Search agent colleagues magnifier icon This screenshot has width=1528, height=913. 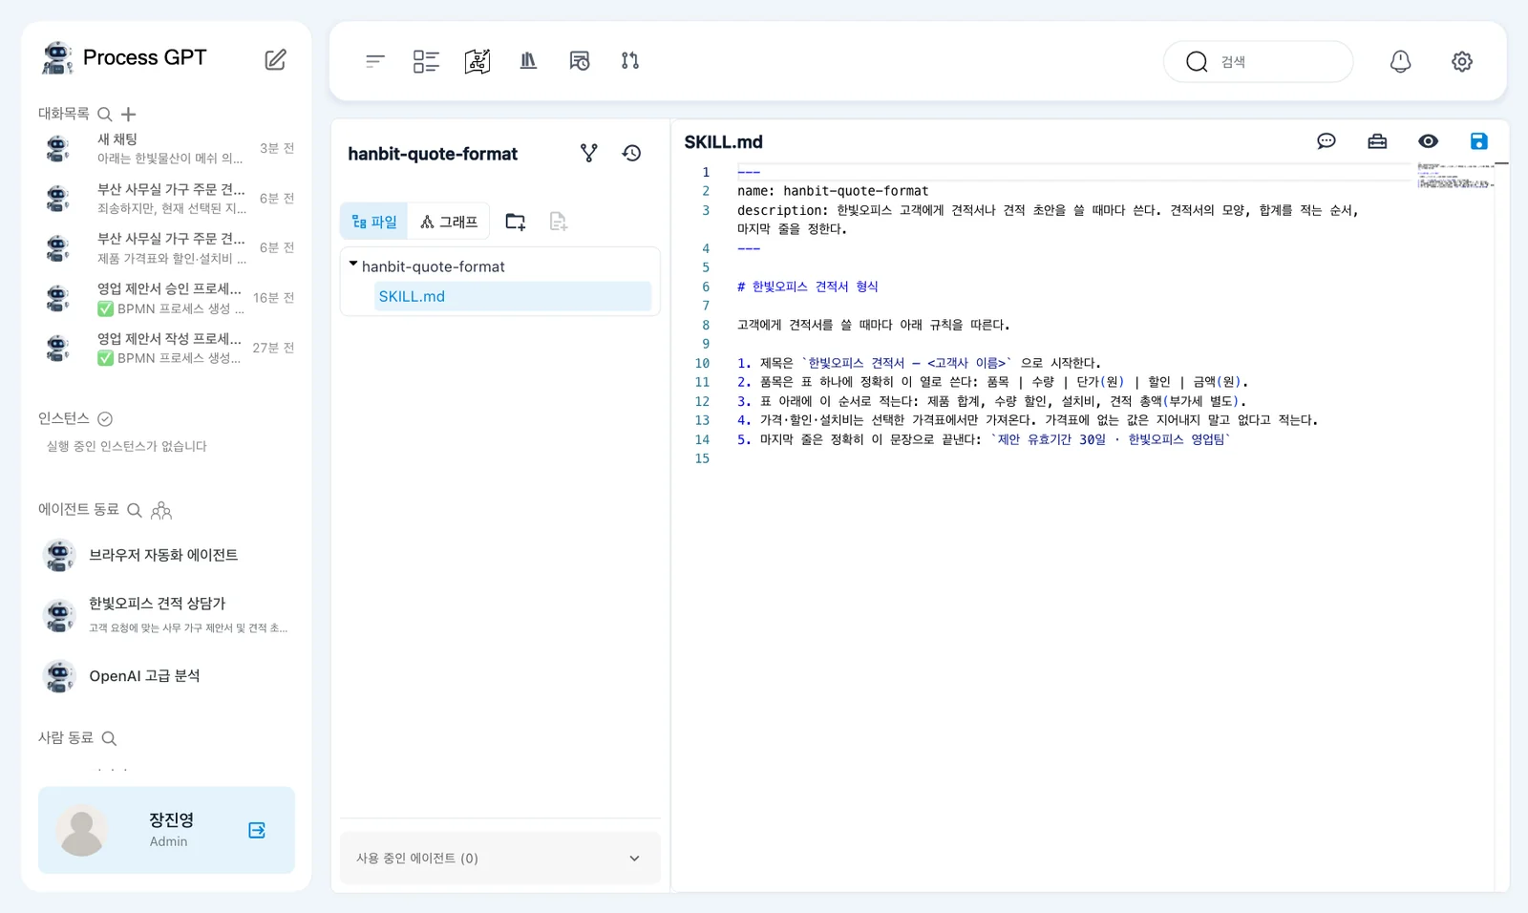point(135,510)
